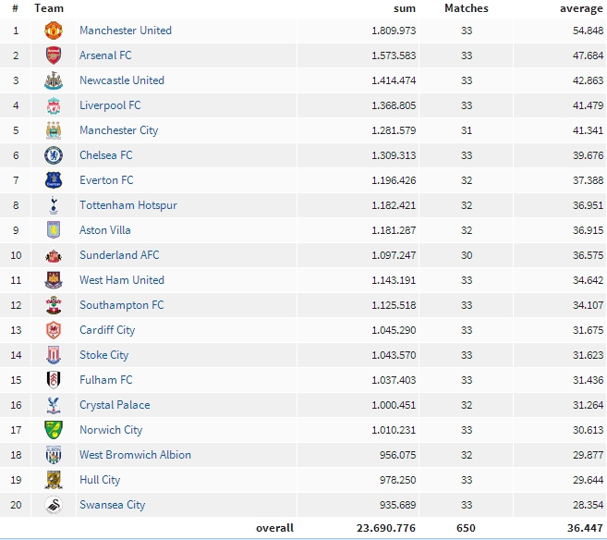Open the West Bromwich Albion link

point(135,455)
